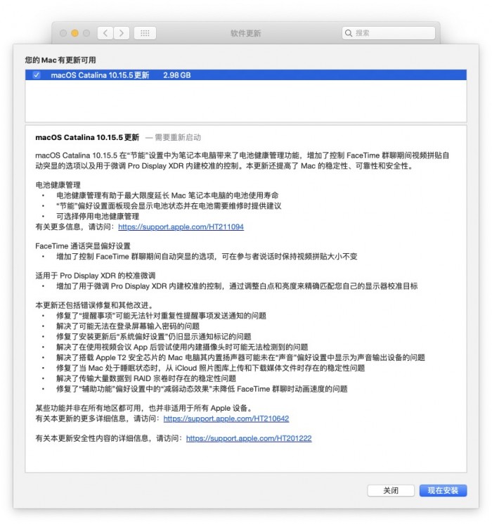The image size is (492, 524).
Task: Open the support.apple.com/HT211094 link
Action: click(x=181, y=227)
